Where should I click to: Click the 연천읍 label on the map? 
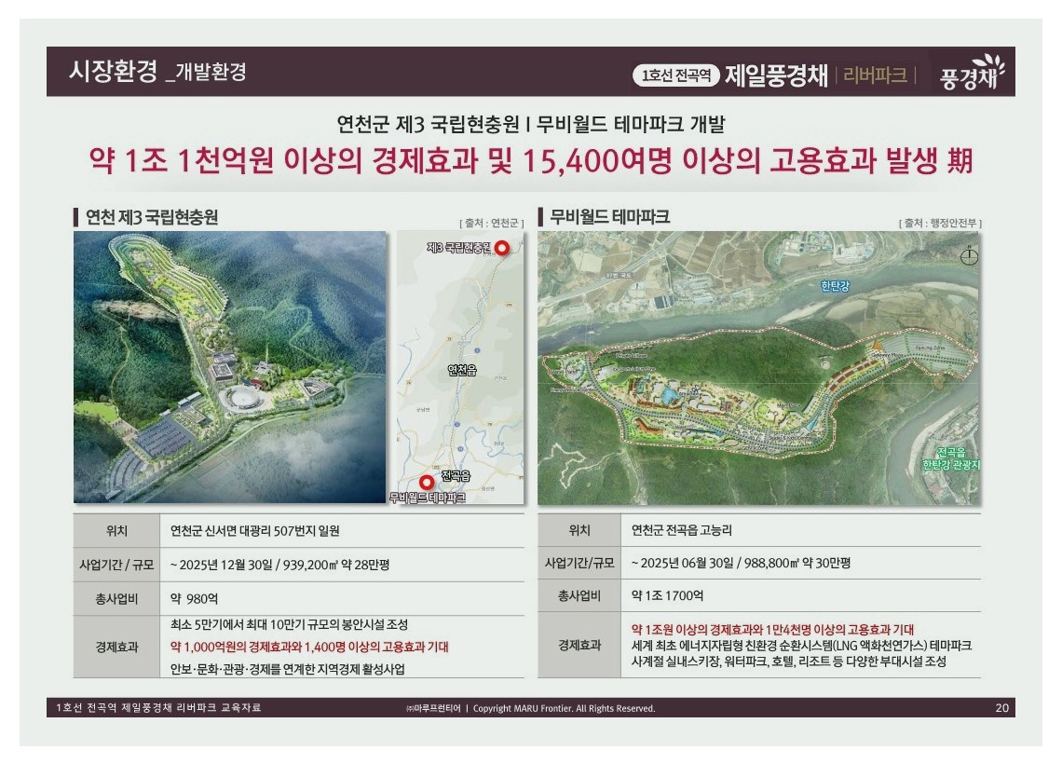[x=462, y=370]
